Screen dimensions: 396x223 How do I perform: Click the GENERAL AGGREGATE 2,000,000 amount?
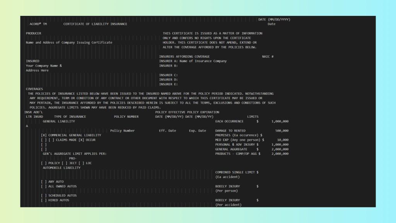click(x=280, y=149)
